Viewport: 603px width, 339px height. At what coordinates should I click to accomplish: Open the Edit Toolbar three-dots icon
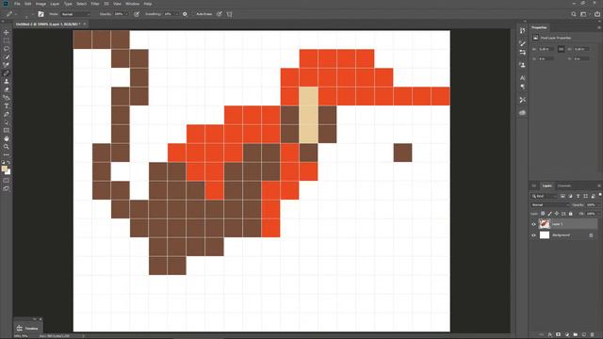pos(7,154)
